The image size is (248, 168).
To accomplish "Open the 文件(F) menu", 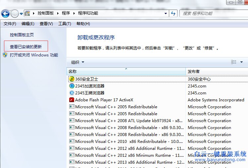I will [x=10, y=24].
